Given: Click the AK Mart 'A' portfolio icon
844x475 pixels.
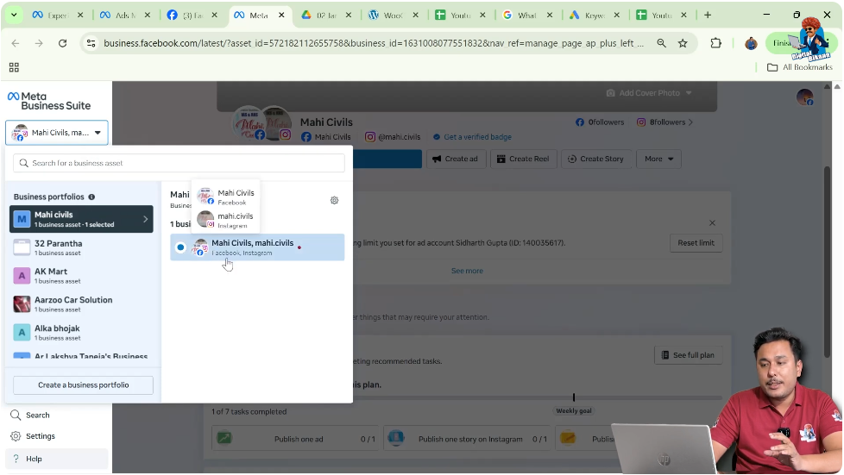Looking at the screenshot, I should coord(22,276).
